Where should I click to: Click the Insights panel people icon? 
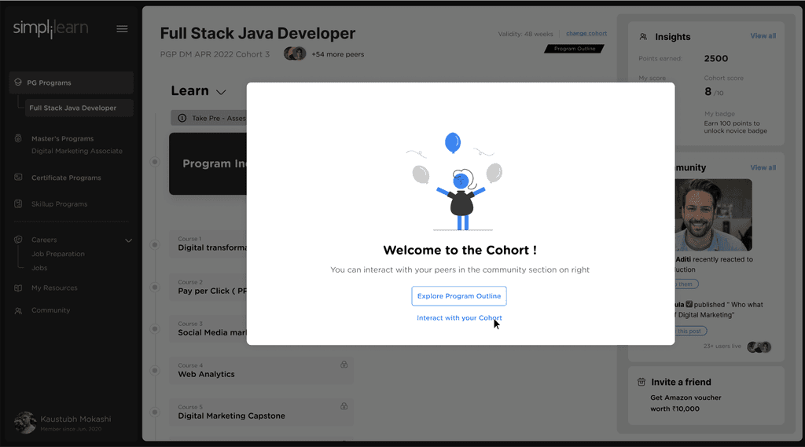643,37
